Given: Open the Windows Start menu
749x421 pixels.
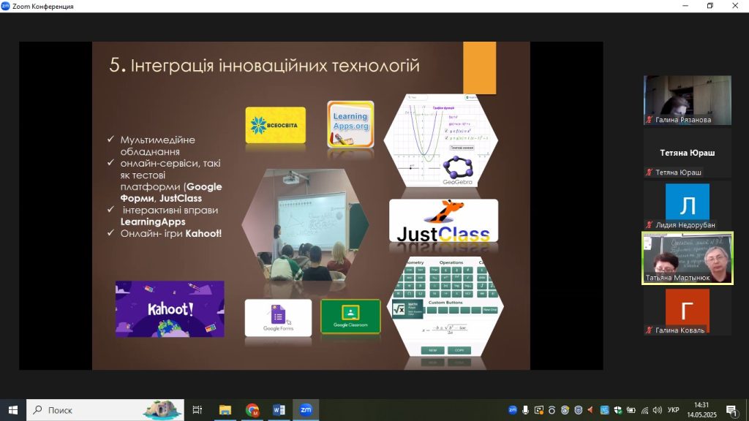Looking at the screenshot, I should pyautogui.click(x=13, y=410).
